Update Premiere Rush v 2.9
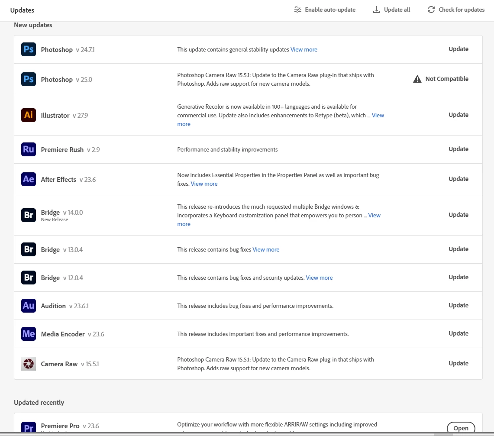494x436 pixels. click(458, 149)
